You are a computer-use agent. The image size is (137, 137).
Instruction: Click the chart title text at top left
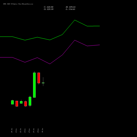[18, 4]
